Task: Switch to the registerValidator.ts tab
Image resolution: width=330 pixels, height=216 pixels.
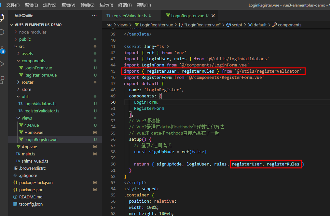Action: click(129, 16)
